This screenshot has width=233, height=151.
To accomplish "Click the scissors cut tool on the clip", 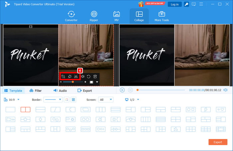I will 76,76.
